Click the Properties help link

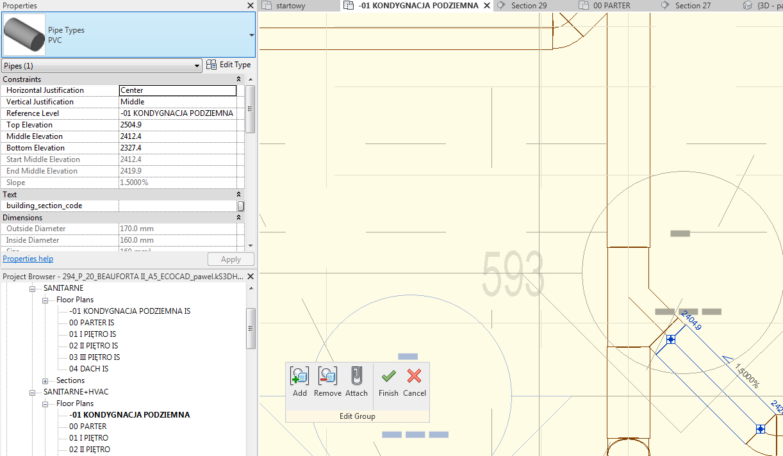pos(28,259)
